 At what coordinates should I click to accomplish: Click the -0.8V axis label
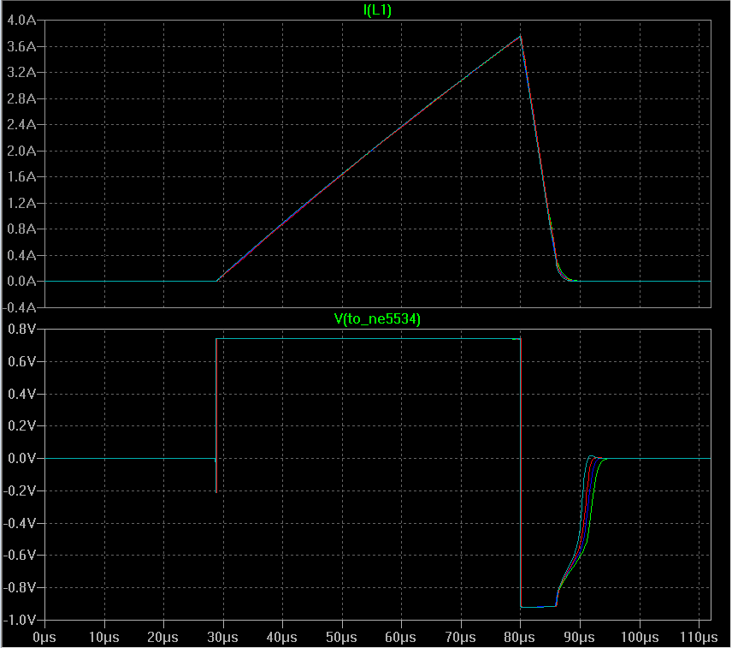[20, 587]
